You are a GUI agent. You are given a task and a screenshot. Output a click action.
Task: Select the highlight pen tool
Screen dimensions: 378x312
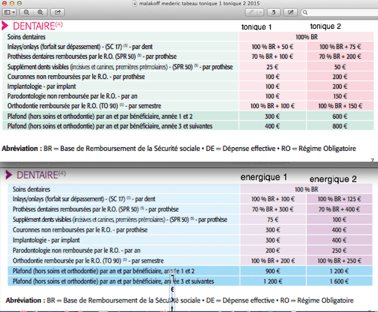[252, 12]
